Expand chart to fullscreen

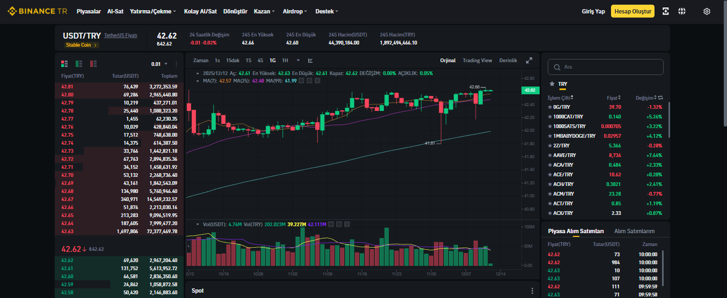[529, 61]
